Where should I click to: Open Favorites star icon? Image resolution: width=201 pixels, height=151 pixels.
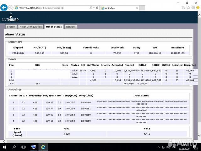tap(188, 8)
